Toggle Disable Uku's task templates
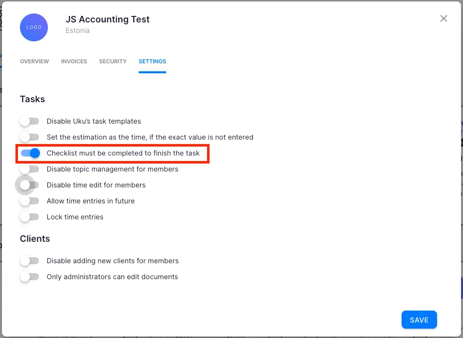Image resolution: width=463 pixels, height=338 pixels. tap(30, 121)
